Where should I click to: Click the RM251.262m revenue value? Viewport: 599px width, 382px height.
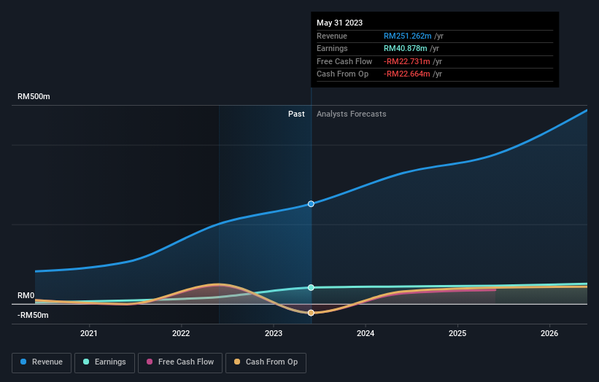(x=408, y=36)
